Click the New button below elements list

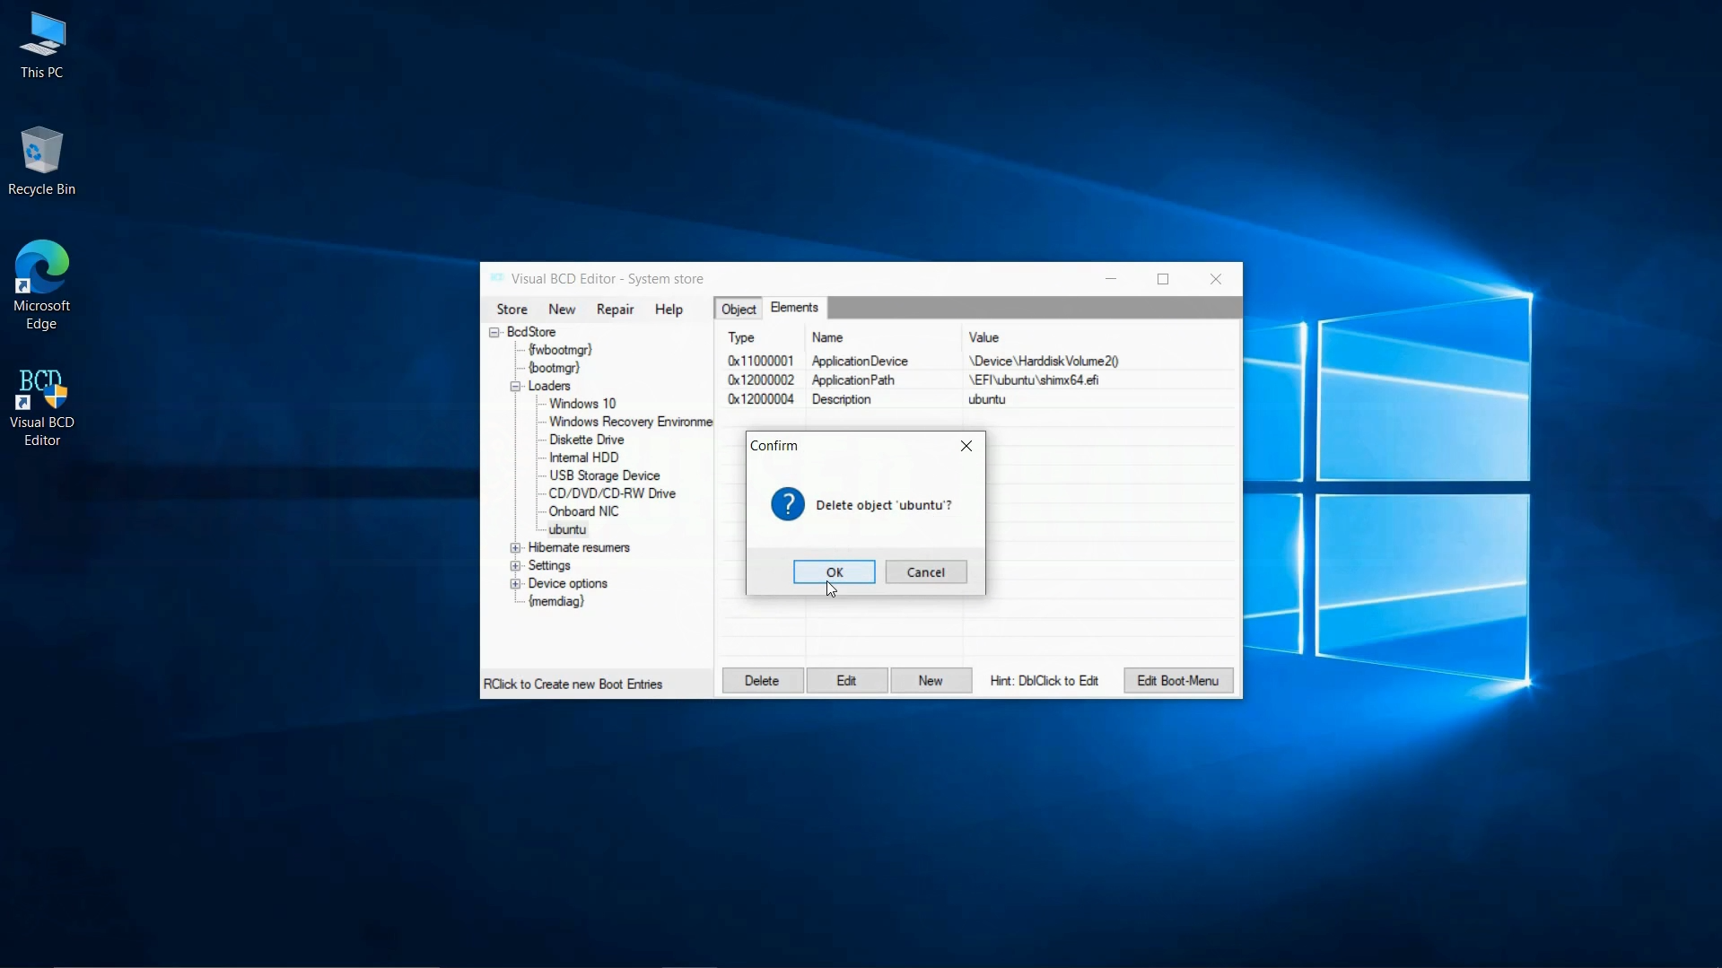[x=931, y=681]
